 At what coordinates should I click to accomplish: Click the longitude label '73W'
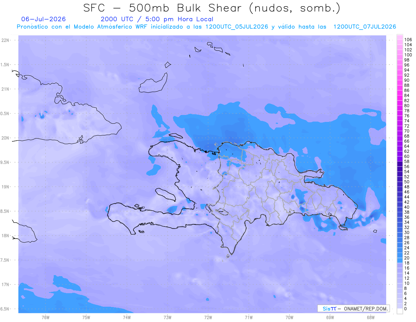click(x=167, y=317)
